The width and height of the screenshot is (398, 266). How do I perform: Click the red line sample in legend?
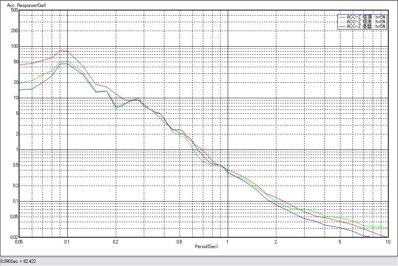342,17
